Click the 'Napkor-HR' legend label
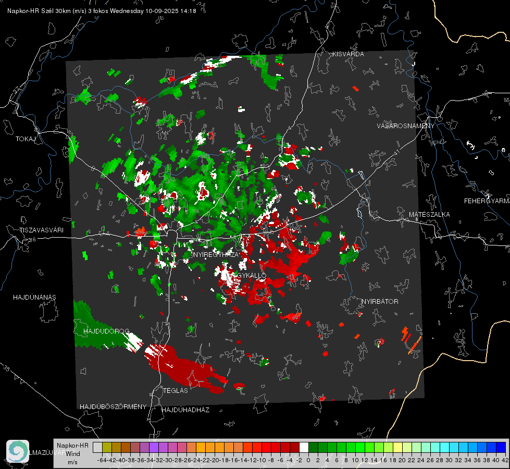This screenshot has width=510, height=469. (x=72, y=446)
